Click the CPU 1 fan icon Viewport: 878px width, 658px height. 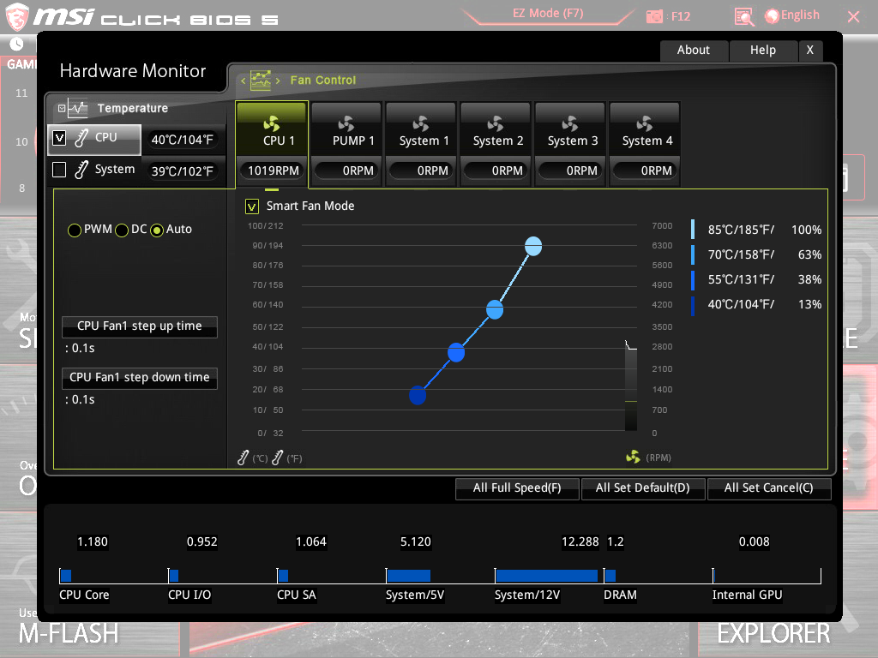tap(272, 123)
